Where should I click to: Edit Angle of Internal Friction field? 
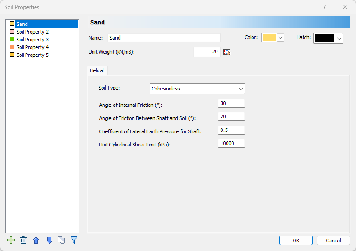(x=232, y=103)
